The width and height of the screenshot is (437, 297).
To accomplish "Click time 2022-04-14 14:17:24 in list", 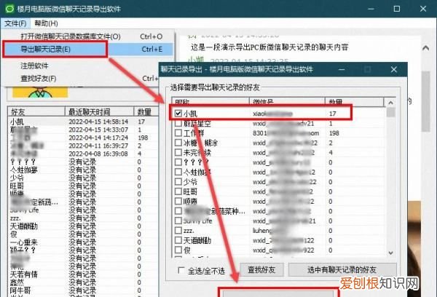I will 98,138.
